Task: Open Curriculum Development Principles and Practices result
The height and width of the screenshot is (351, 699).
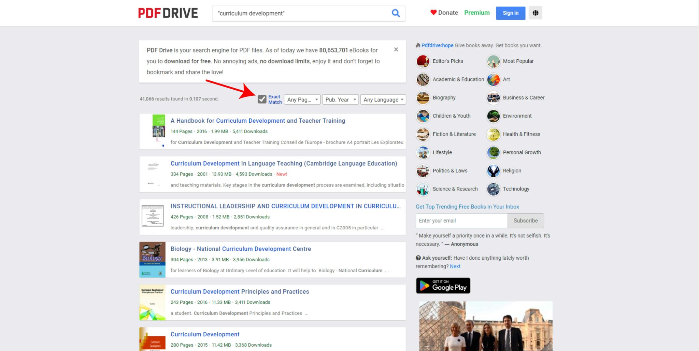Action: pyautogui.click(x=240, y=292)
